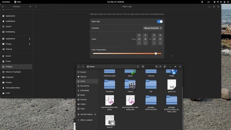Select the Templates folder

(110, 86)
